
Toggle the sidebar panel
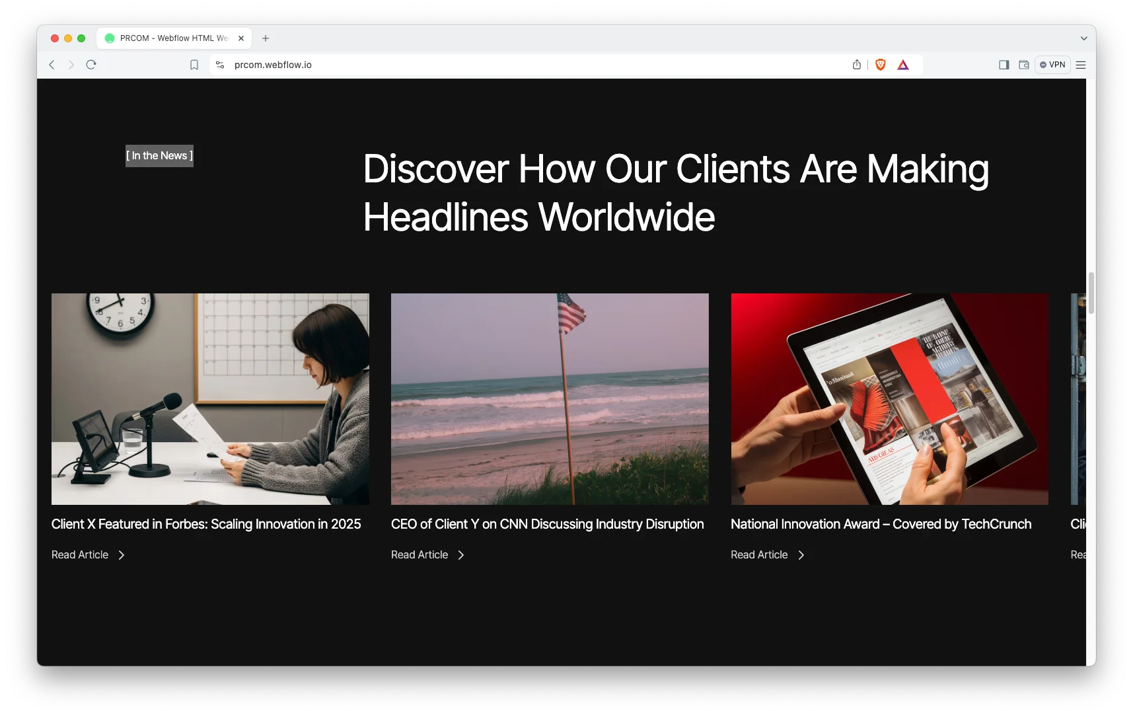coord(1004,65)
